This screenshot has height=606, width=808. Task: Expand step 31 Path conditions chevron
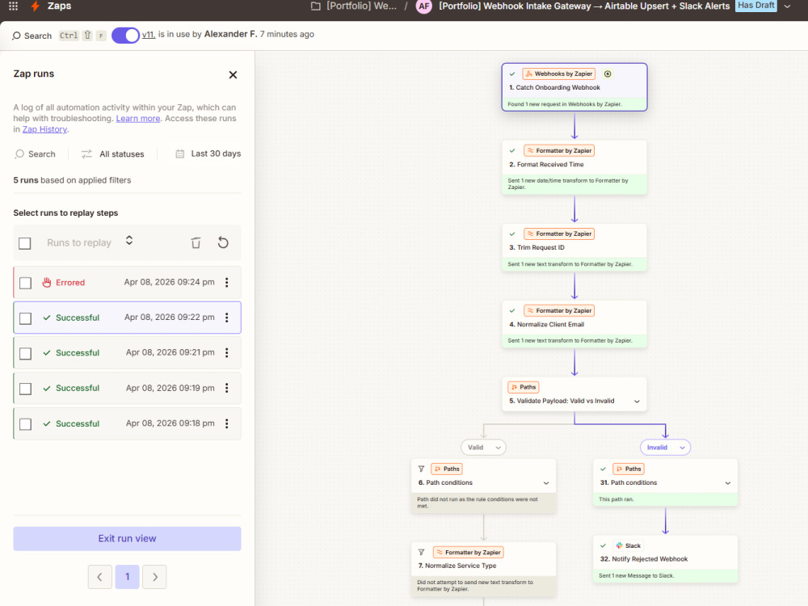(x=728, y=483)
